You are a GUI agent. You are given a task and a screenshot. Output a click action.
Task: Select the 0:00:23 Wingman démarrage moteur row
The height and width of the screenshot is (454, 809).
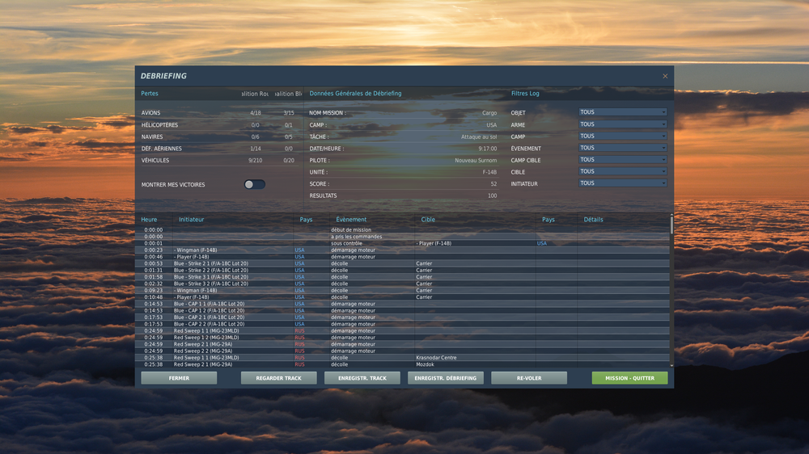[x=402, y=250]
